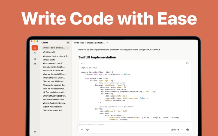The width and height of the screenshot is (218, 136).
Task: Open the explore compass icon in the sidebar
Action: pos(35,59)
